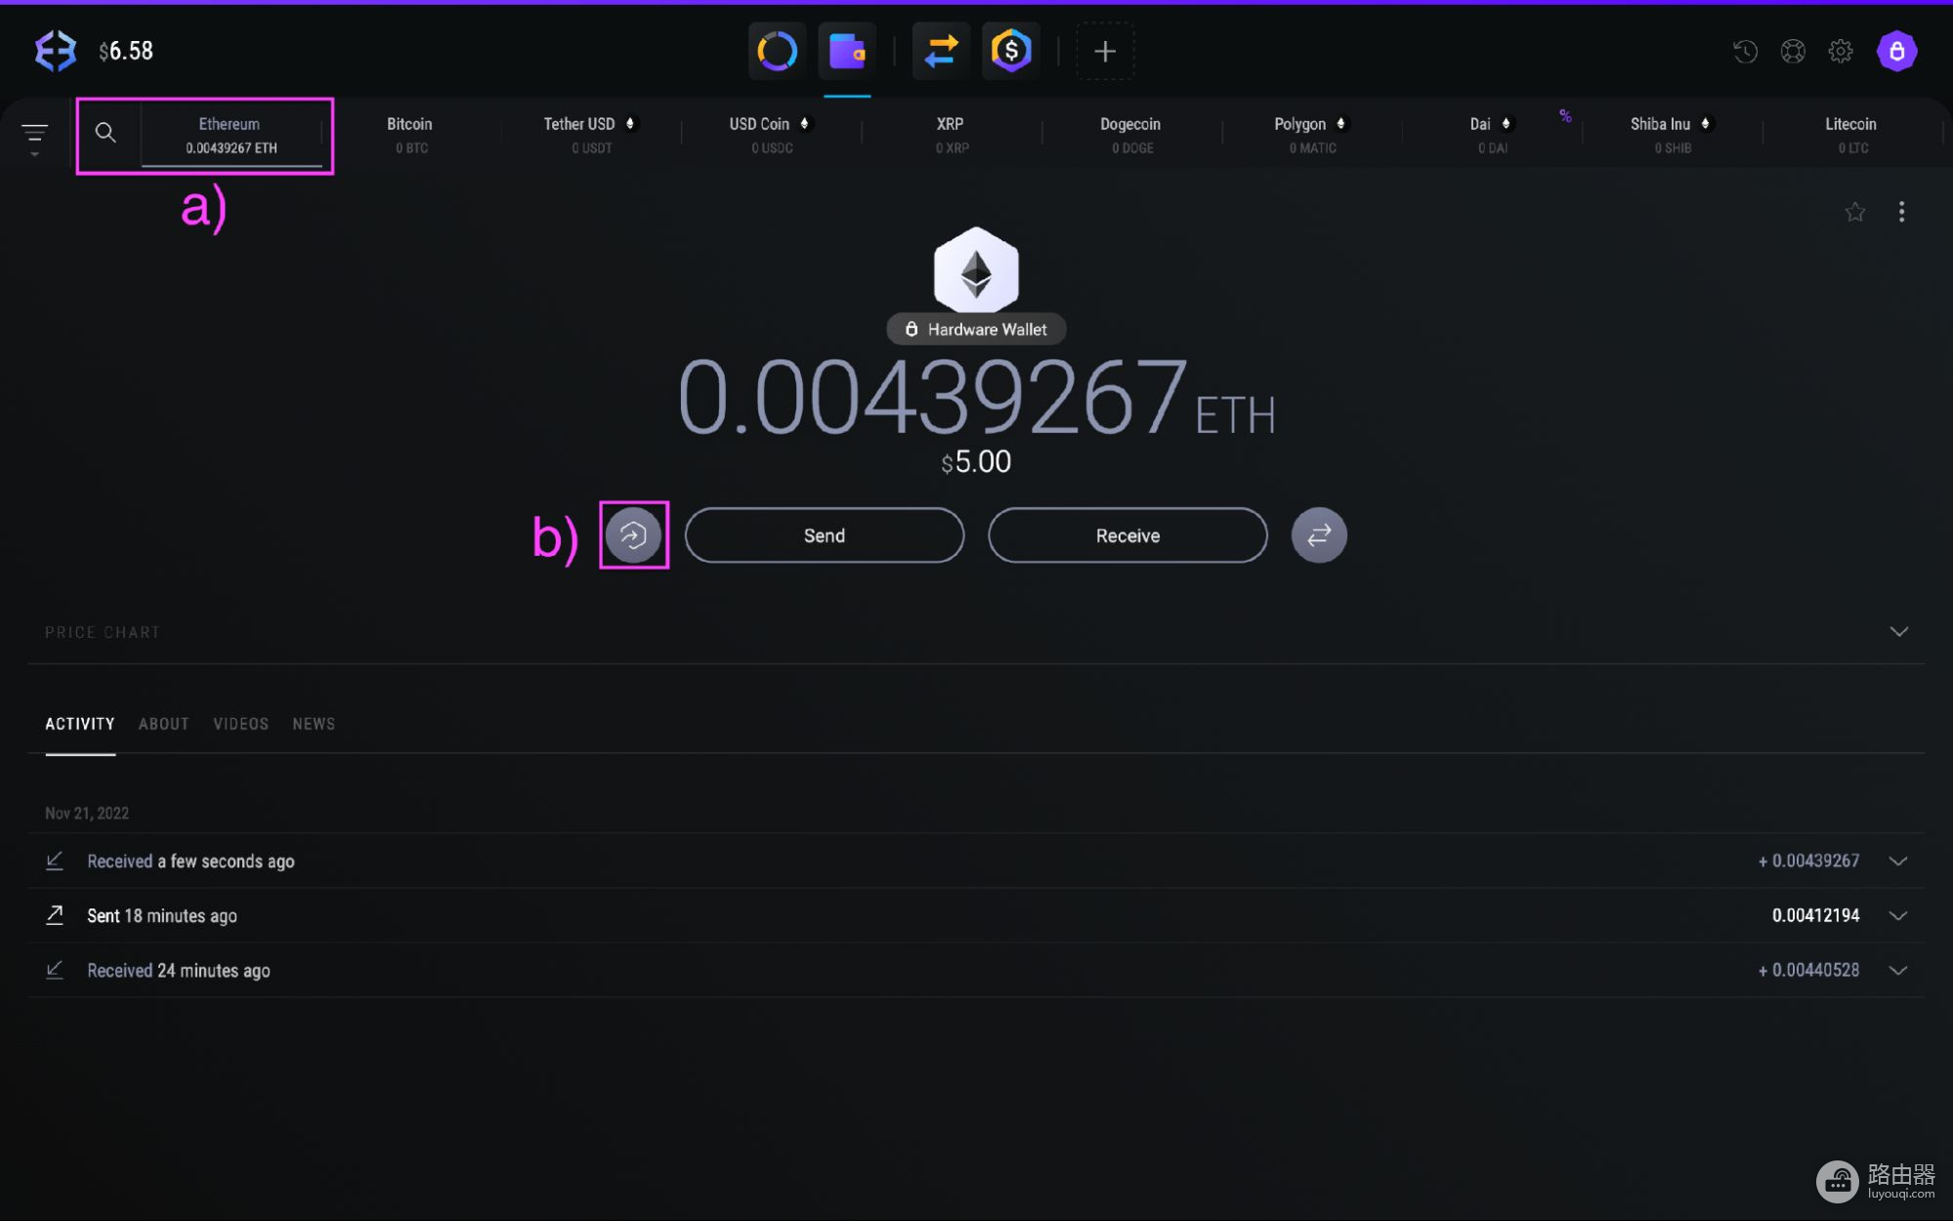Click the Ethereum diamond logo
Viewport: 1953px width, 1221px height.
[x=976, y=271]
